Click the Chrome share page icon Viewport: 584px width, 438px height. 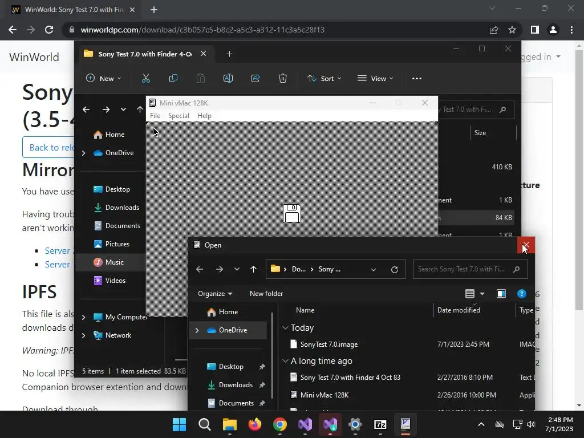point(494,30)
